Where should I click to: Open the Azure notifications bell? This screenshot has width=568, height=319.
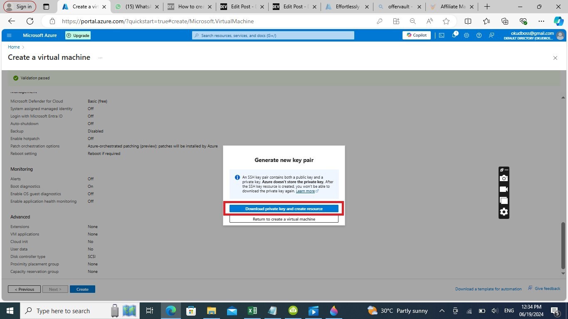pos(454,35)
